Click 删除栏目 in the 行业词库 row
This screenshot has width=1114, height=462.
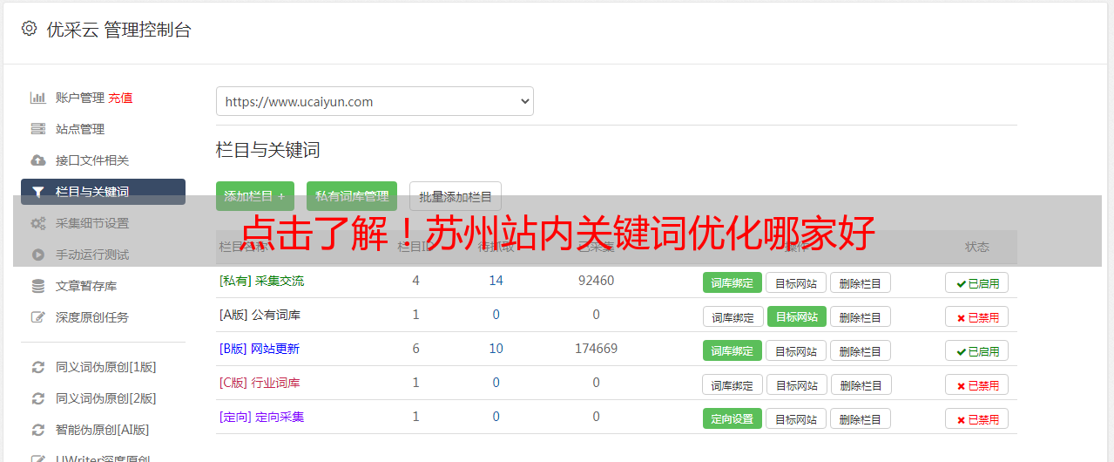[861, 384]
